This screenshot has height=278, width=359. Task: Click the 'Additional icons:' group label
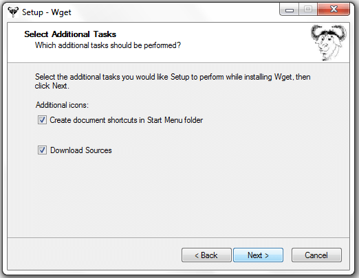pyautogui.click(x=62, y=105)
